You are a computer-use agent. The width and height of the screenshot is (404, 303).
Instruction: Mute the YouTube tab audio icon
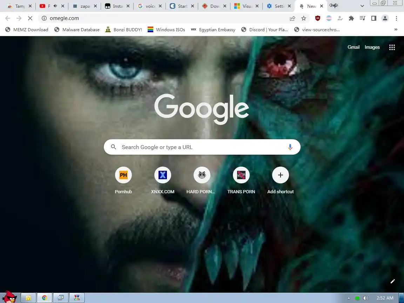point(55,6)
